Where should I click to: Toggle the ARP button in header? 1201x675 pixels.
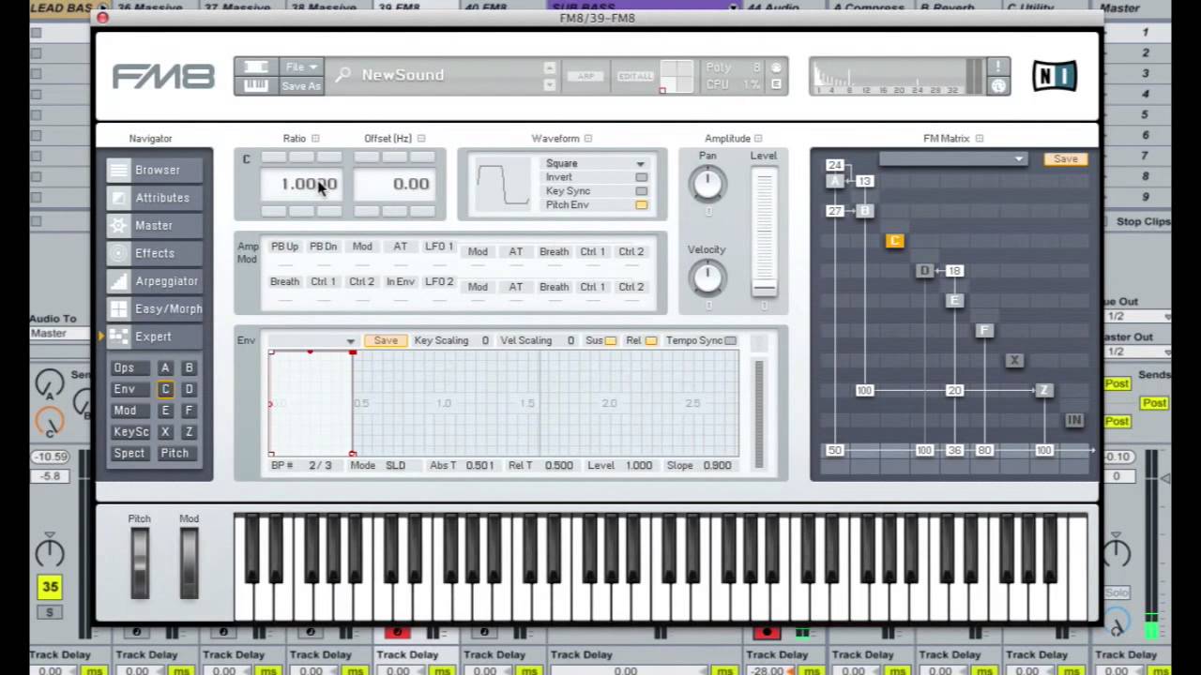coord(585,77)
